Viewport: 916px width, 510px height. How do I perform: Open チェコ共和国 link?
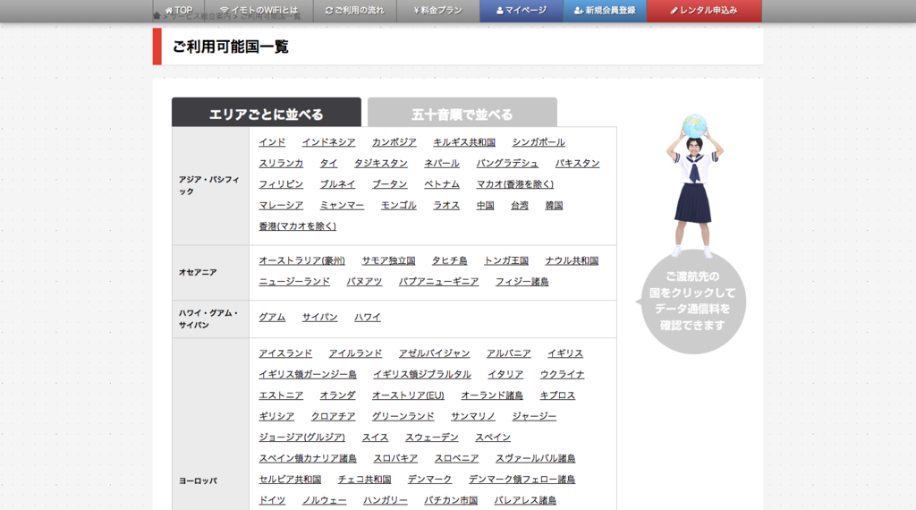pyautogui.click(x=365, y=480)
